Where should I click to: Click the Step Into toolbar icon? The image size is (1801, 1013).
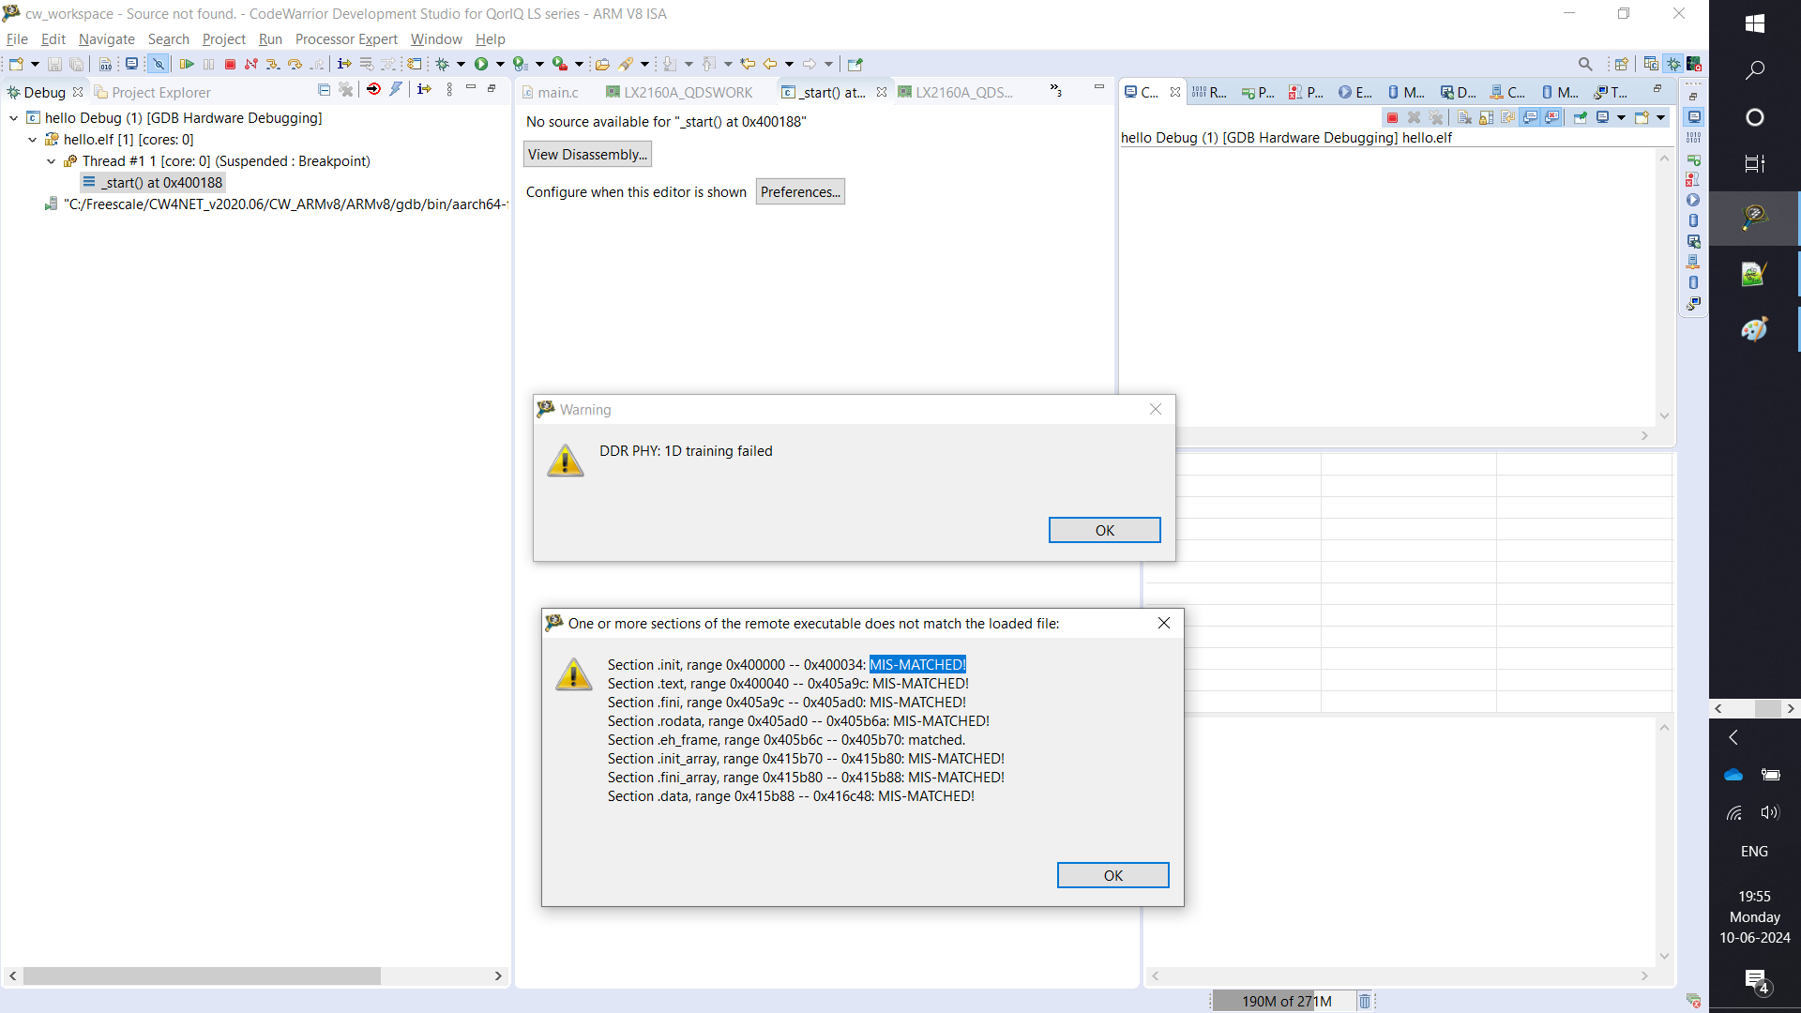point(272,64)
